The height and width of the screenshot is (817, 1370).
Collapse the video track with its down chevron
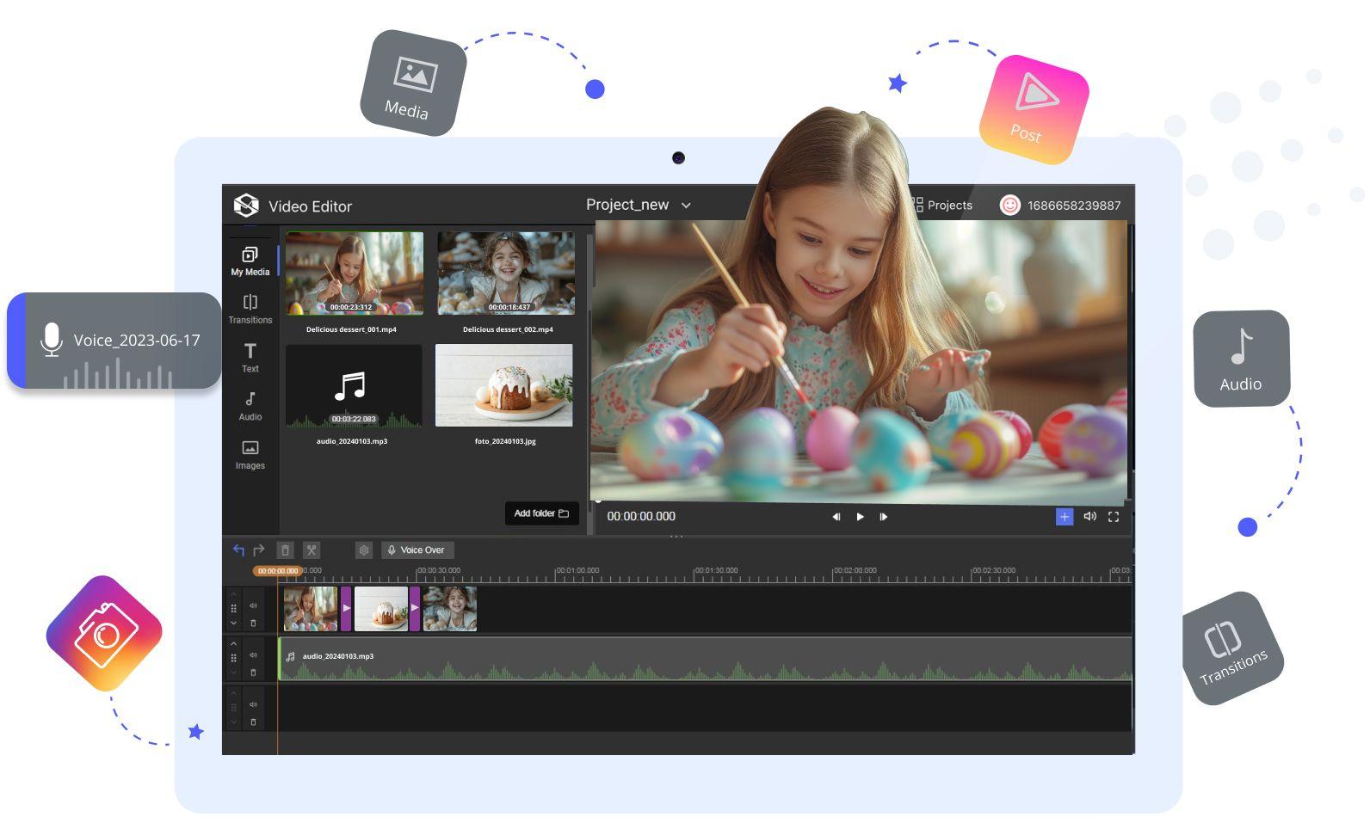[x=233, y=623]
